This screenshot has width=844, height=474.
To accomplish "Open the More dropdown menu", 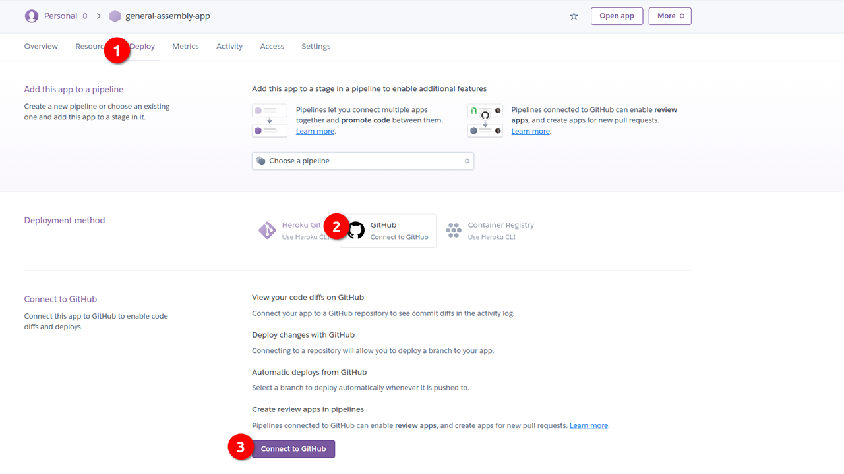I will click(x=669, y=16).
